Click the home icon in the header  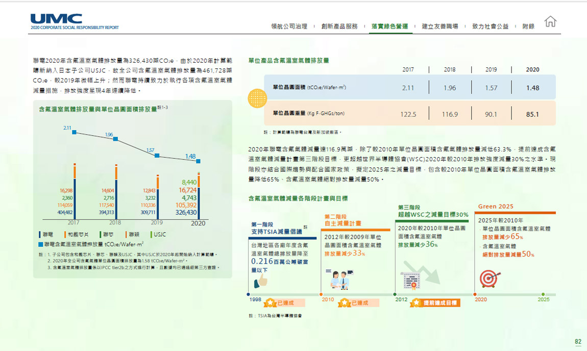click(x=550, y=22)
